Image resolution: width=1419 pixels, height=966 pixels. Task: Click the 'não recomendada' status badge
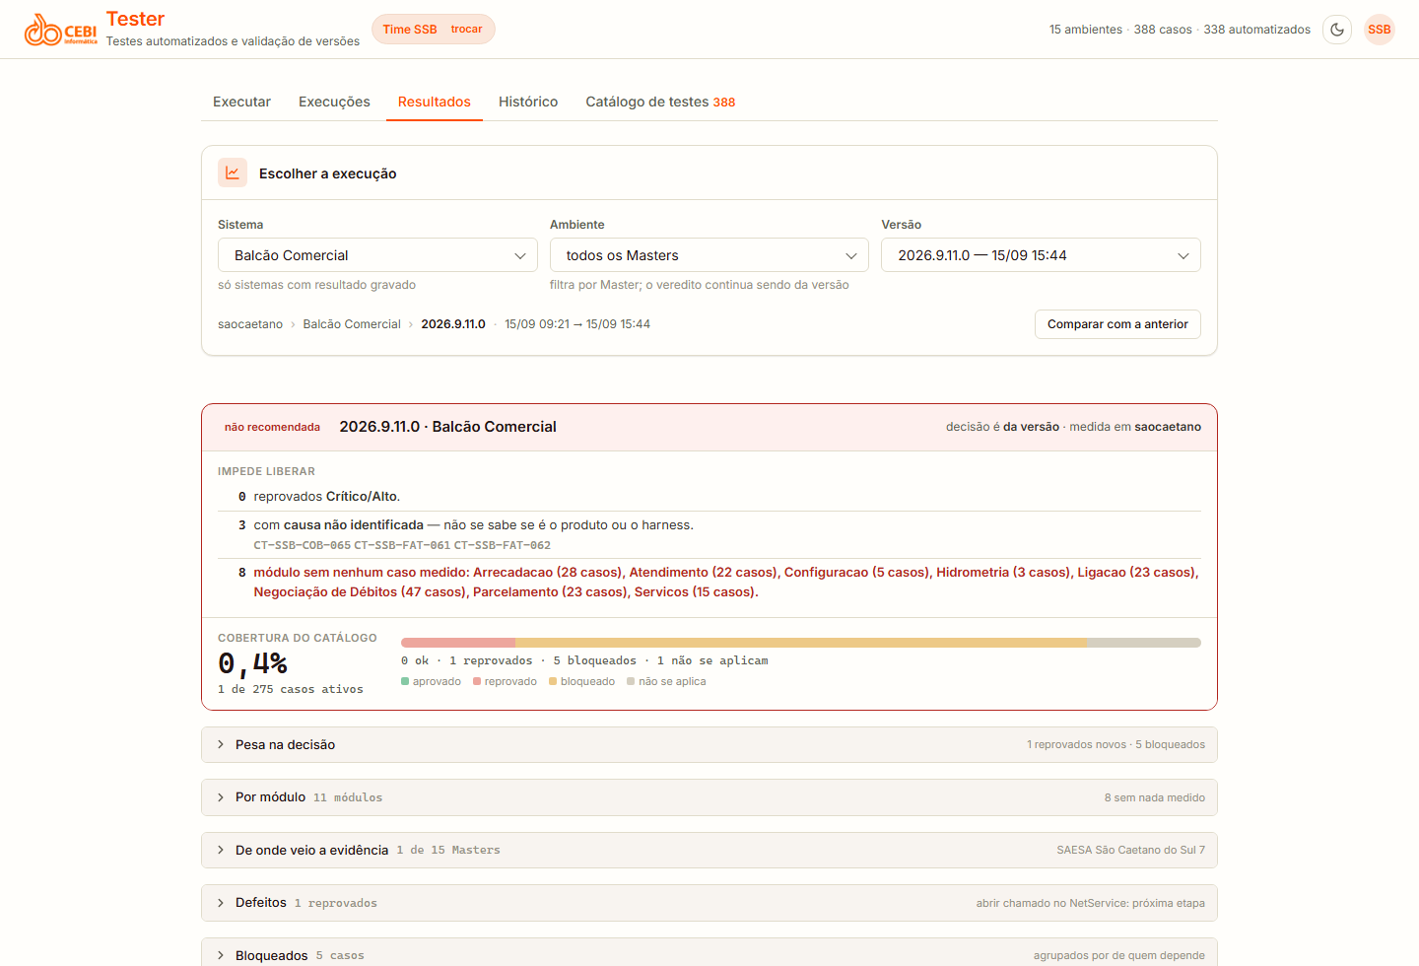pyautogui.click(x=272, y=427)
